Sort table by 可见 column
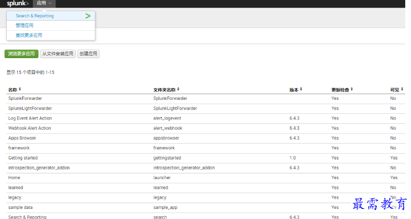This screenshot has height=219, width=411. coord(397,90)
